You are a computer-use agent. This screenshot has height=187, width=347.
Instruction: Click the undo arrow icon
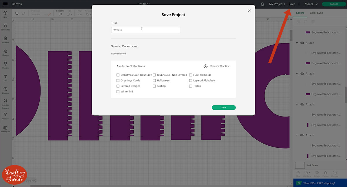[x=16, y=14]
